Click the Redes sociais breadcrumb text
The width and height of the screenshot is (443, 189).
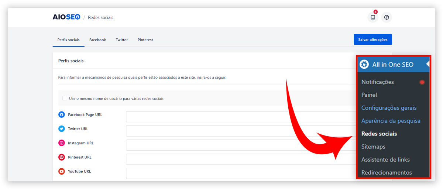tap(101, 18)
